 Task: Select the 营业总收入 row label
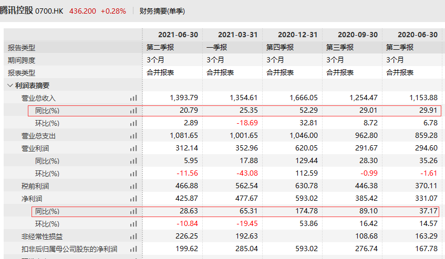(x=38, y=98)
